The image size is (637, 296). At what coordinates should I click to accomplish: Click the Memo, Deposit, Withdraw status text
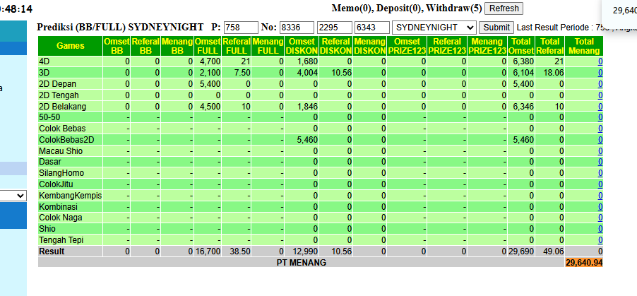pyautogui.click(x=407, y=8)
